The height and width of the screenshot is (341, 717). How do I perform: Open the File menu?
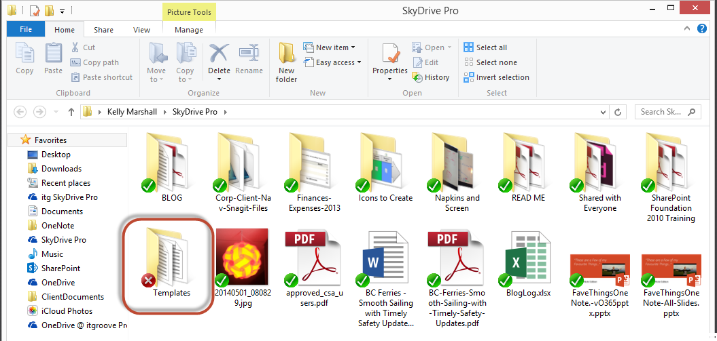coord(26,29)
